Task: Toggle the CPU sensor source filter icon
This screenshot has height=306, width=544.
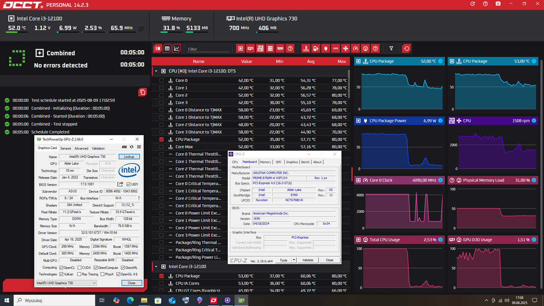Action: (x=241, y=48)
